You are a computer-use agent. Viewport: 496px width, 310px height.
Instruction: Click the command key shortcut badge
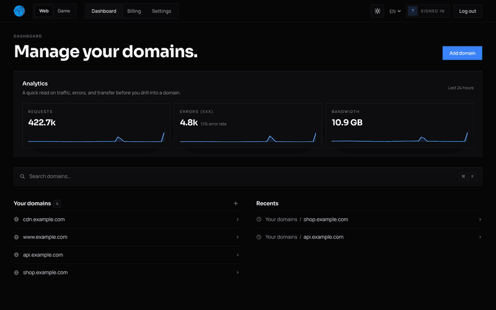(x=463, y=177)
